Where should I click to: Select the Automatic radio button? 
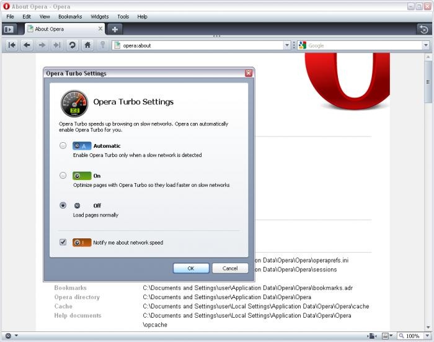(x=63, y=145)
